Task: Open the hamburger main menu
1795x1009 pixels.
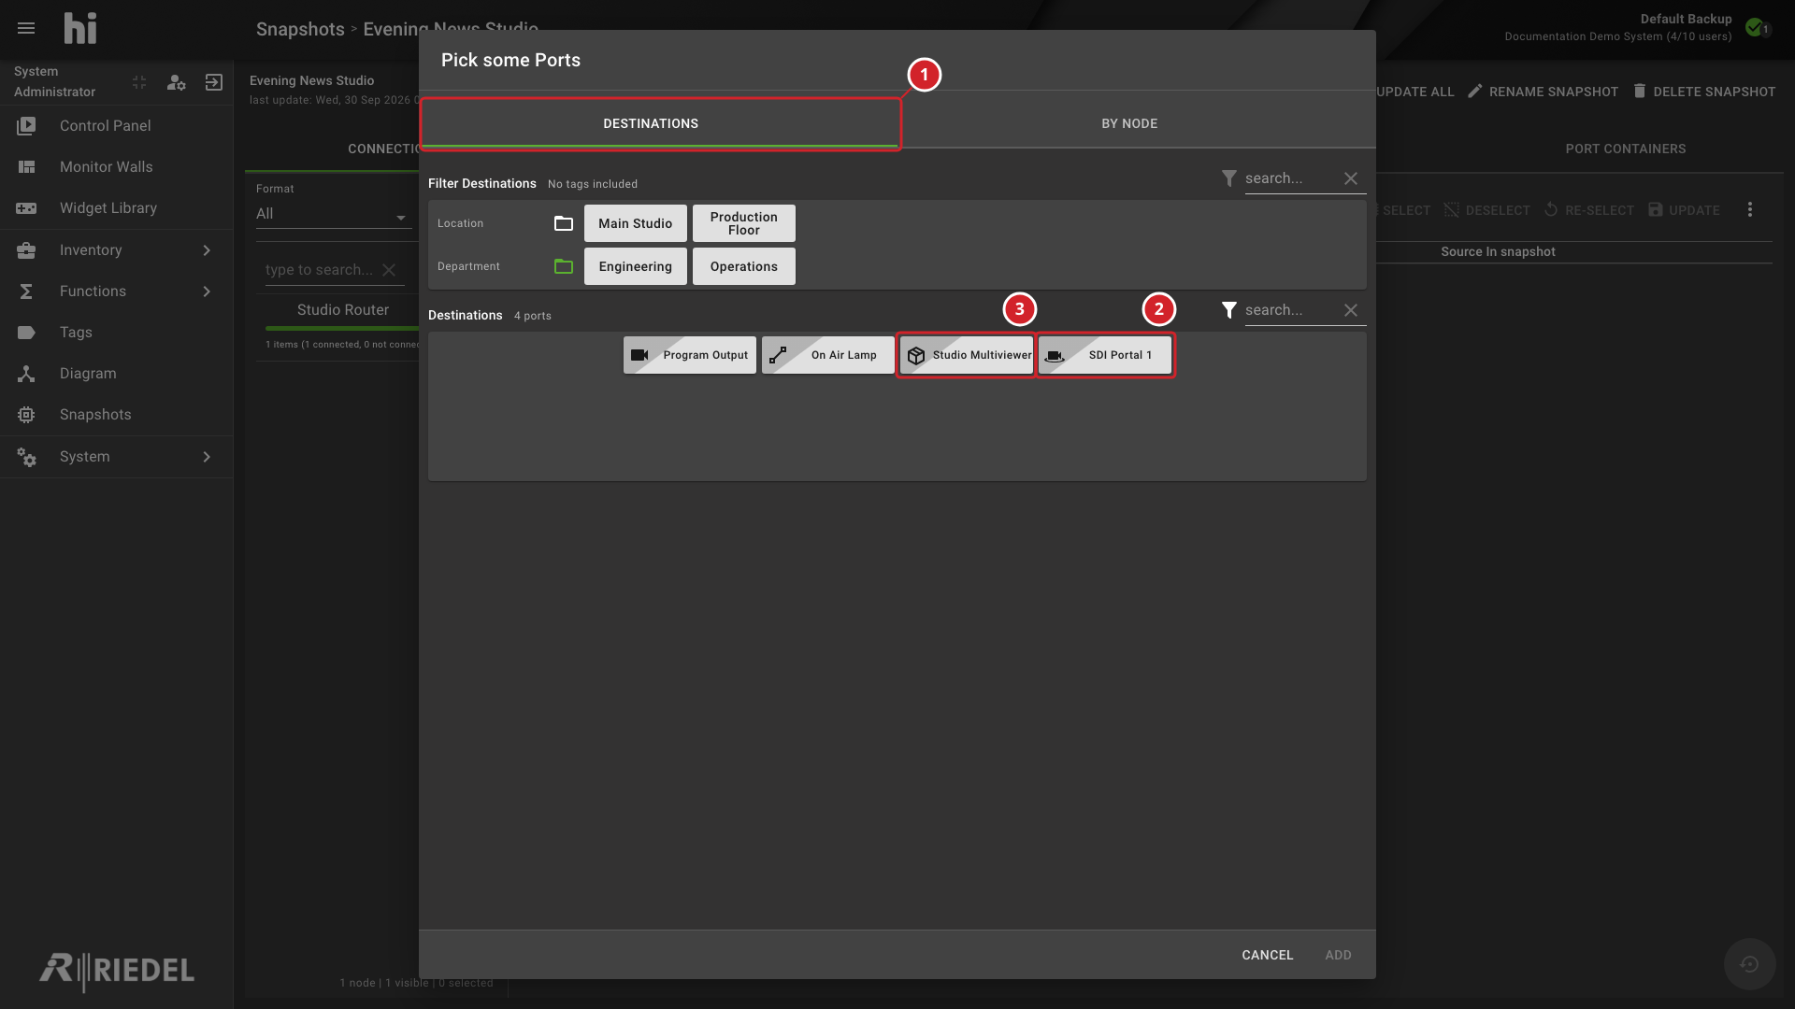Action: pos(26,28)
